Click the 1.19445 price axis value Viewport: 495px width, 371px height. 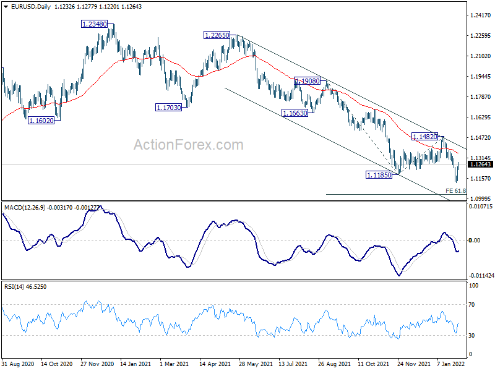click(481, 76)
